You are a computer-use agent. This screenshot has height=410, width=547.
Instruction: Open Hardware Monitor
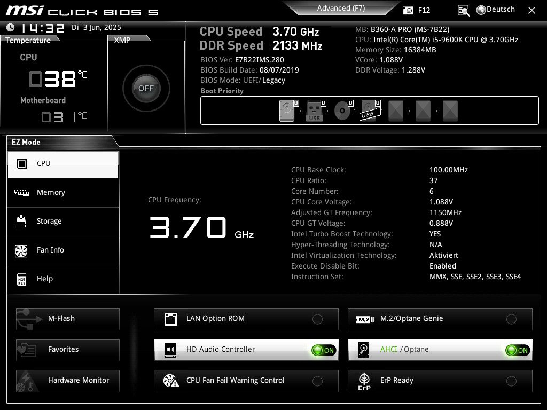coord(68,381)
